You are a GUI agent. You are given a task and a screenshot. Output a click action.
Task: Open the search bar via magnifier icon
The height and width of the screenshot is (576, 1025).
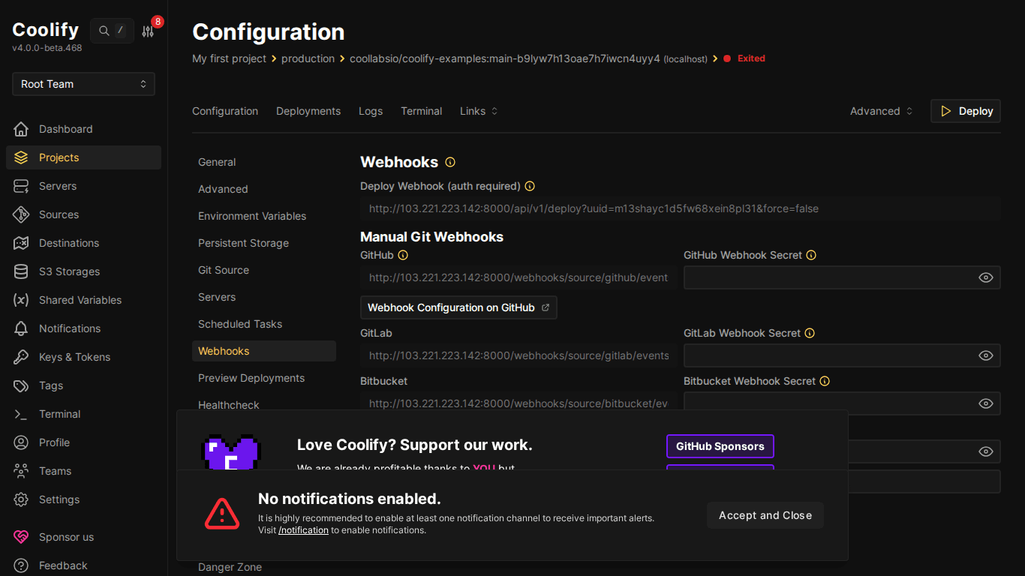point(104,31)
